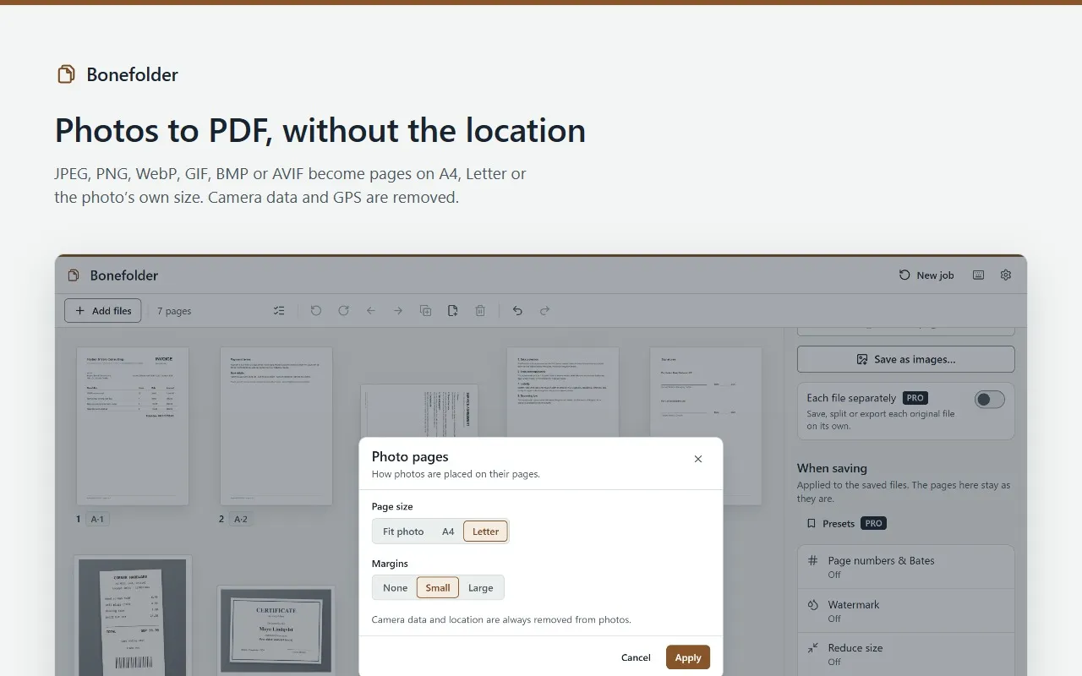Click the 'Photo pages' dialog title

click(x=410, y=456)
